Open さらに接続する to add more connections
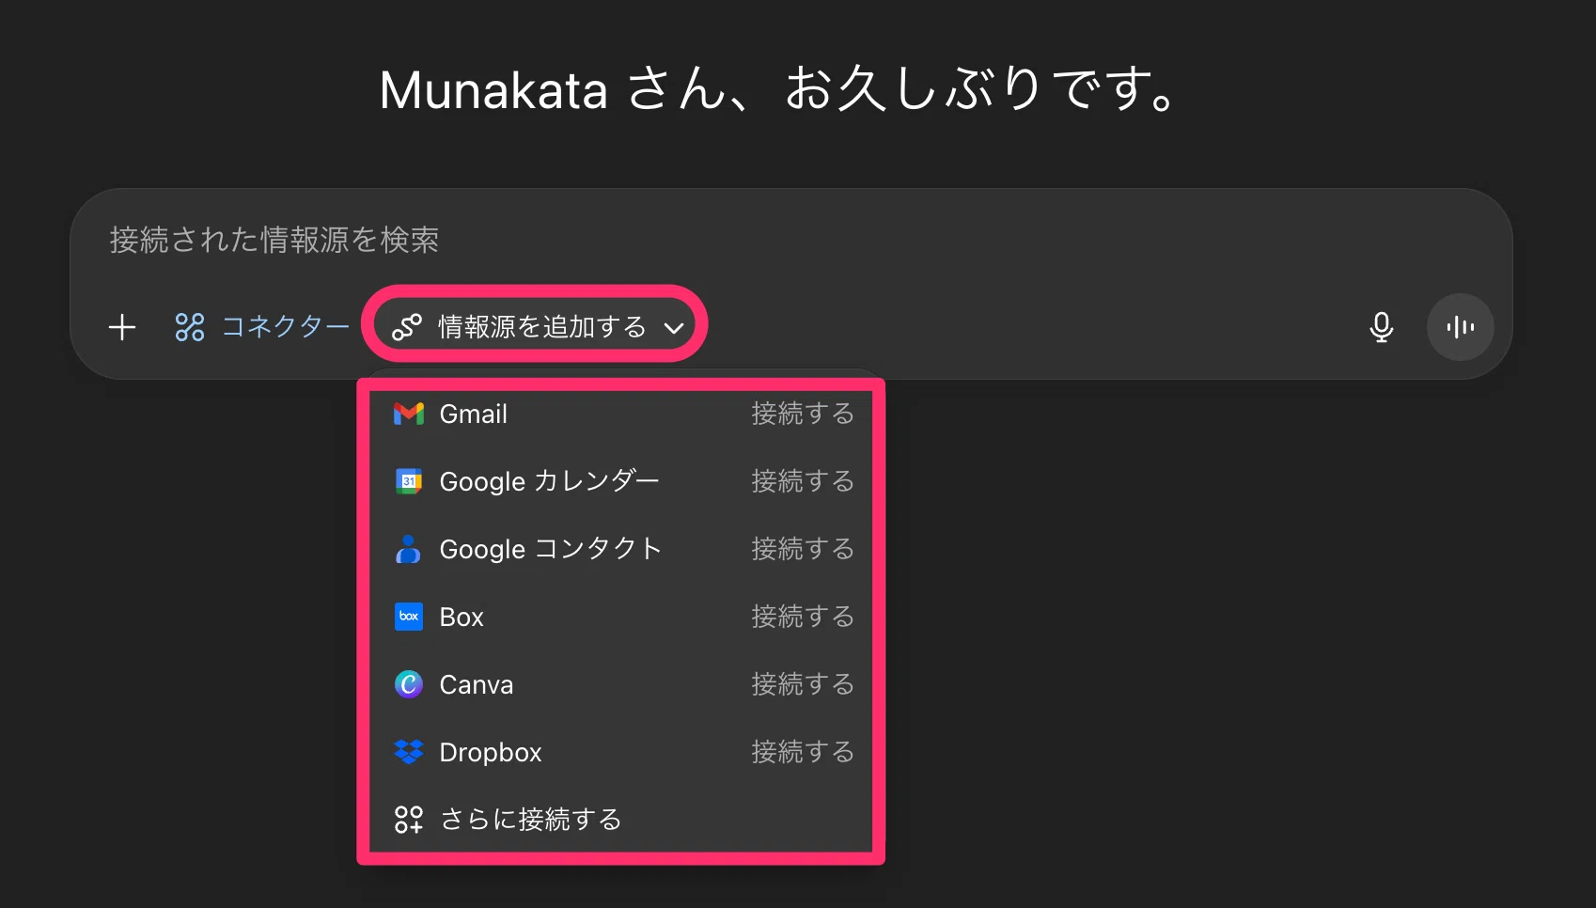This screenshot has width=1596, height=908. 531,820
